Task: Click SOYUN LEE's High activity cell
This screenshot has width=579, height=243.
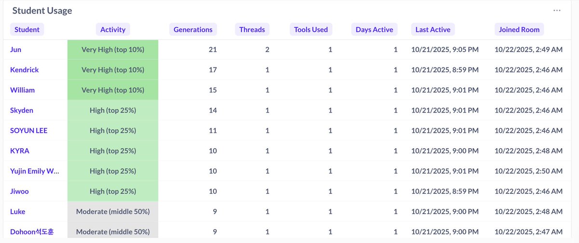Action: point(113,130)
